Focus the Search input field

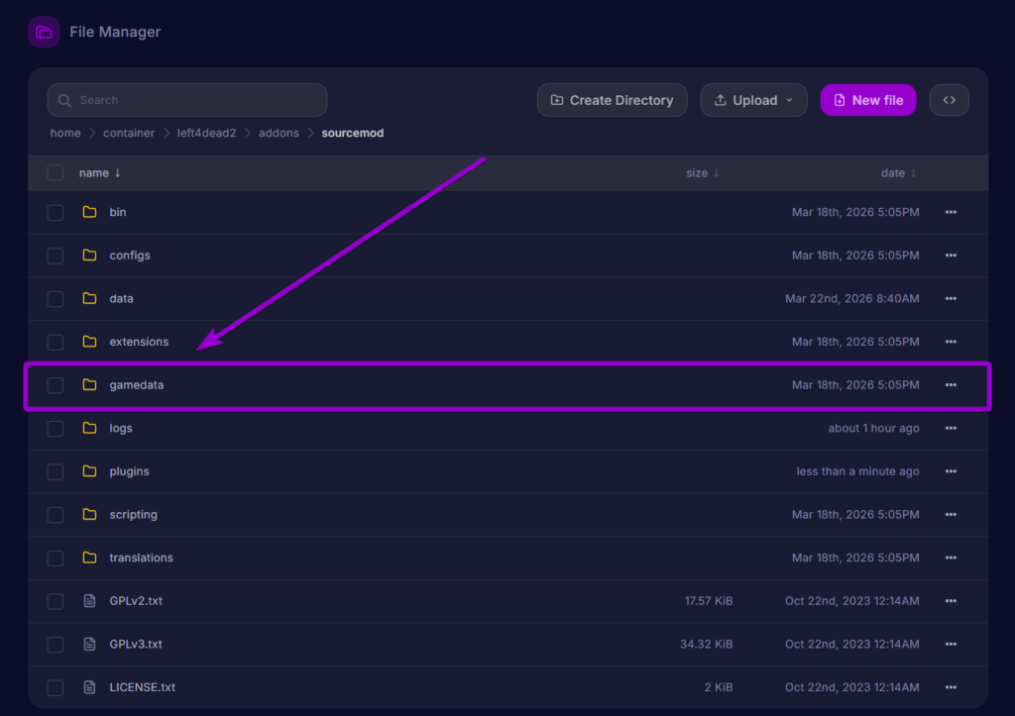click(188, 100)
